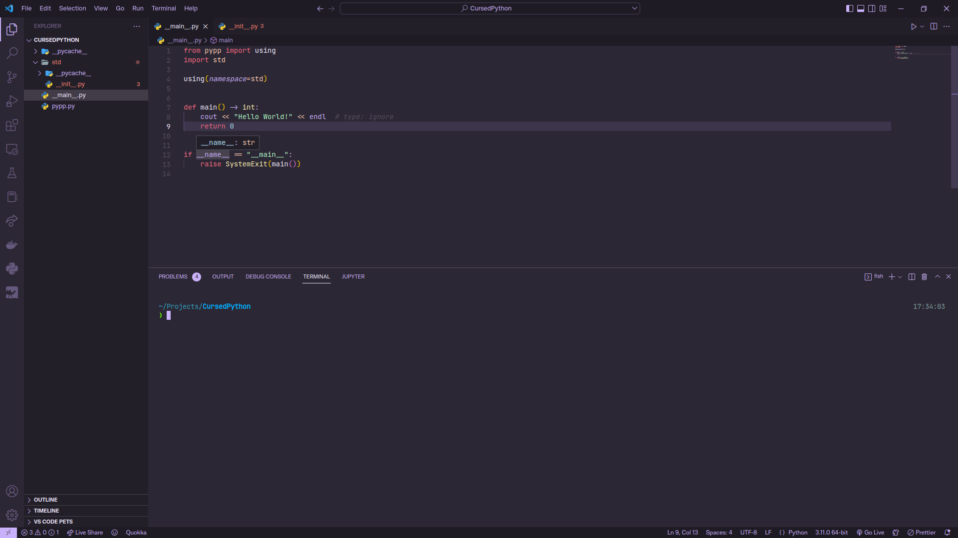
Task: Toggle primary side bar visibility
Action: point(850,8)
